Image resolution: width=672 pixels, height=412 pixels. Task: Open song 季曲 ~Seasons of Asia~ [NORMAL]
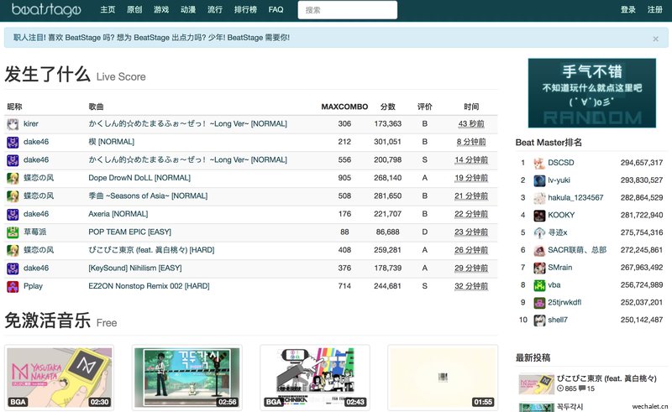tap(148, 196)
